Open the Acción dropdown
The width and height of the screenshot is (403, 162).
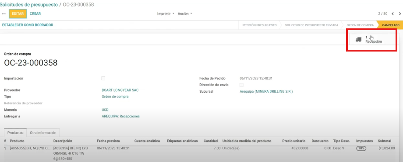click(185, 14)
